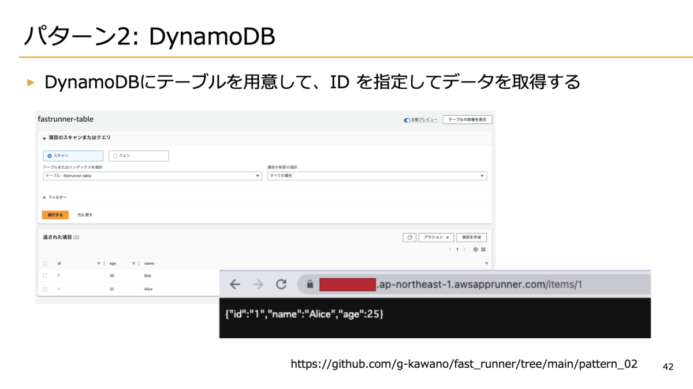
Task: Click the JSON response text for Alice
Action: (304, 315)
